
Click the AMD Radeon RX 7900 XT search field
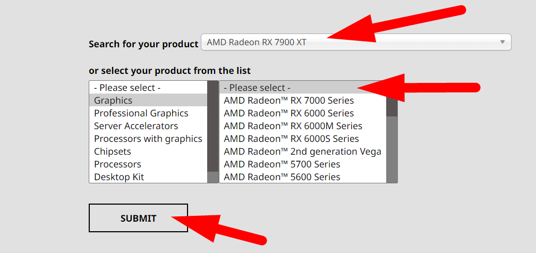point(356,42)
